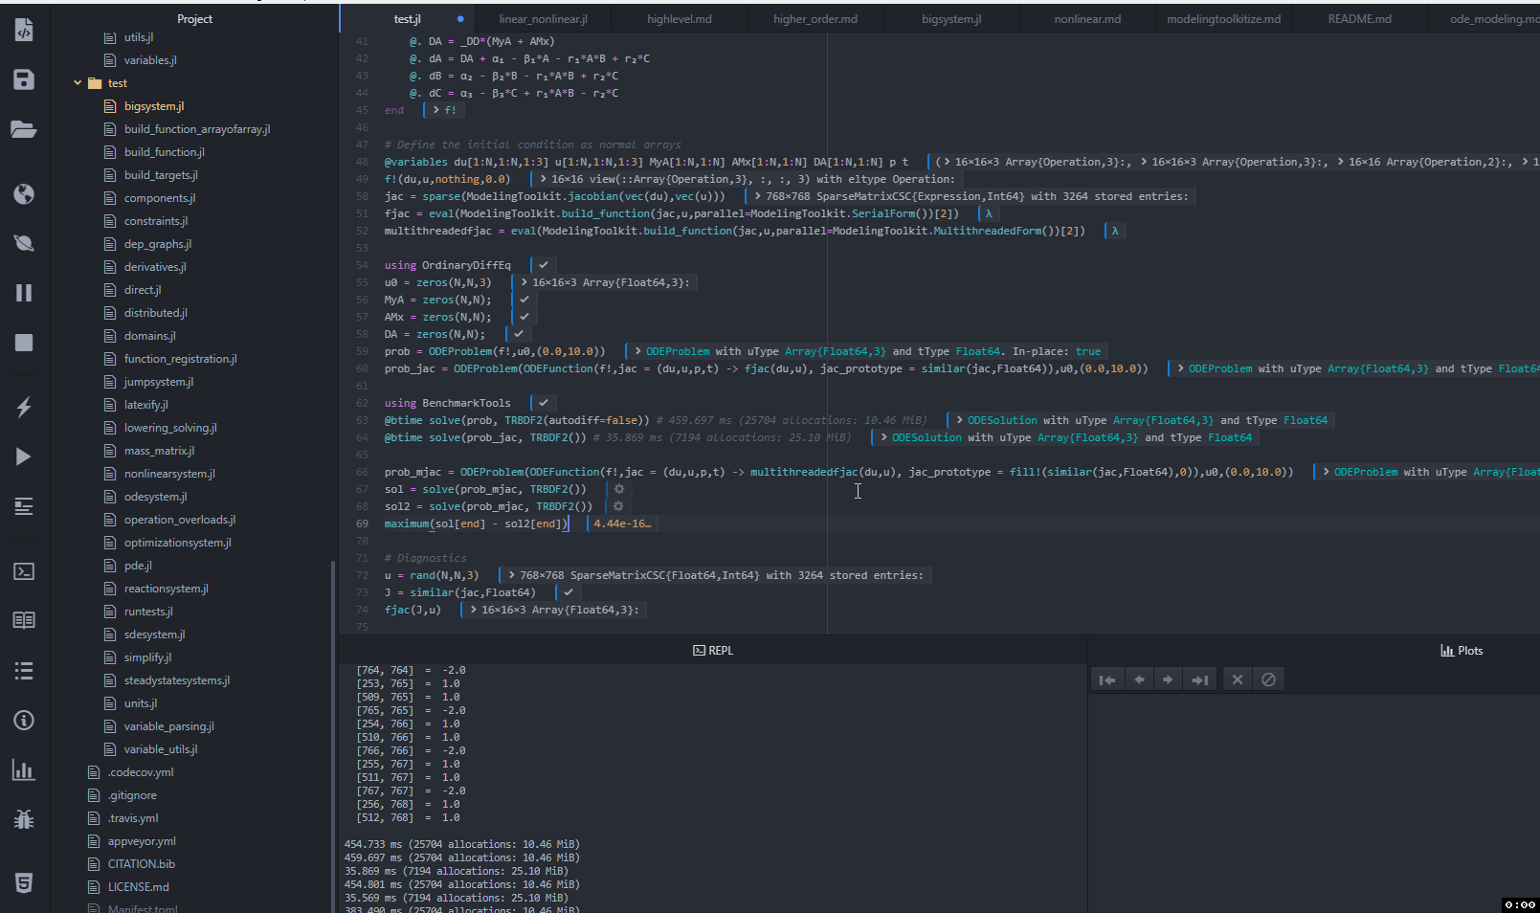
Task: Click the format code indent icon
Action: (24, 506)
